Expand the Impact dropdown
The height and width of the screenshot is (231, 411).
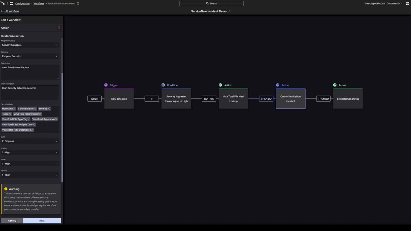pyautogui.click(x=30, y=164)
